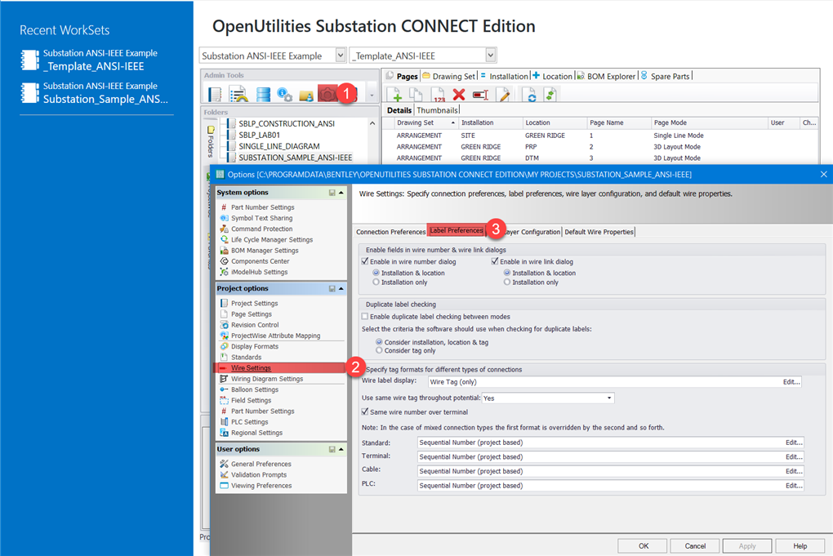The image size is (833, 556).
Task: Edit the Terminal tag format via Edit button
Action: [x=793, y=456]
